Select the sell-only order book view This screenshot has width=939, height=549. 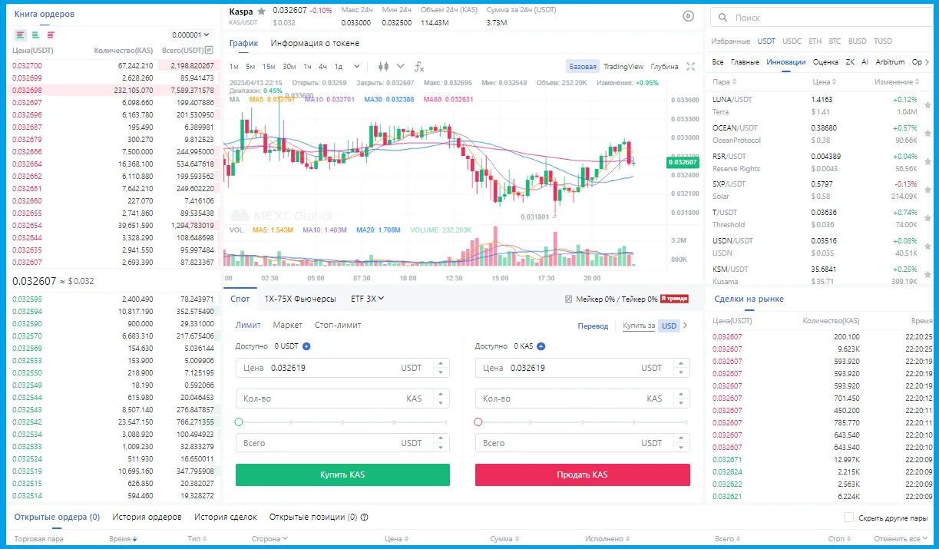pos(50,35)
